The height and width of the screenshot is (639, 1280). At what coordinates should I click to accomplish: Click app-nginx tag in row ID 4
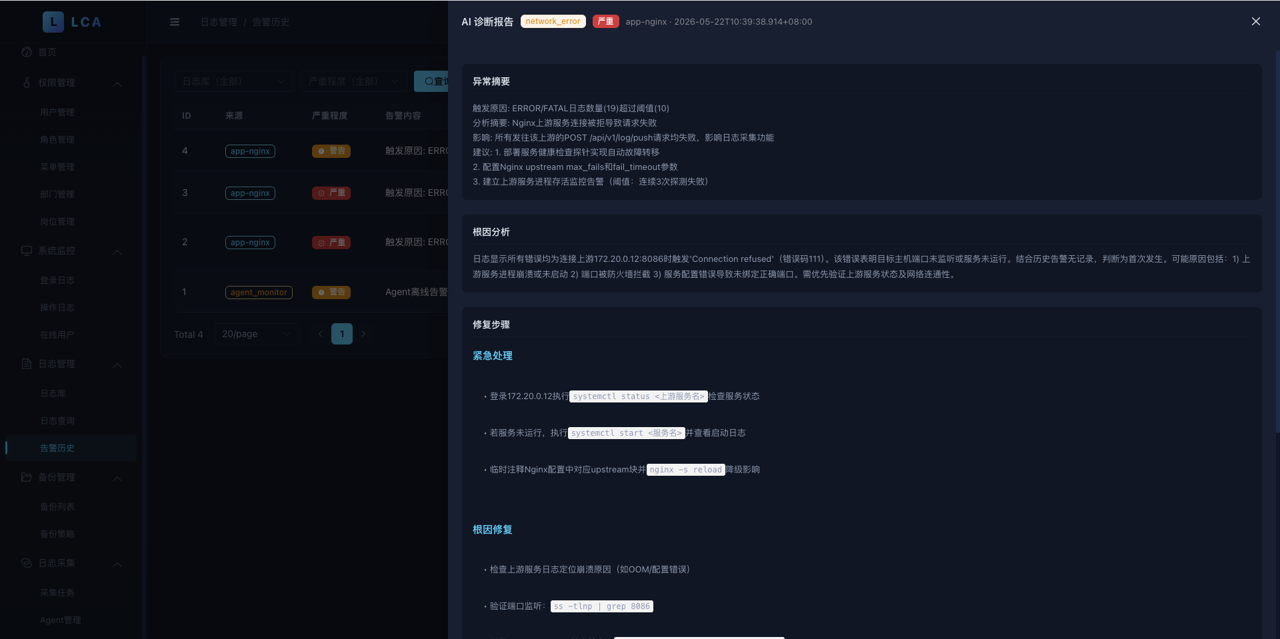250,151
